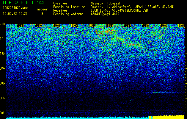Click the 1029 time marker

click(x=163, y=26)
